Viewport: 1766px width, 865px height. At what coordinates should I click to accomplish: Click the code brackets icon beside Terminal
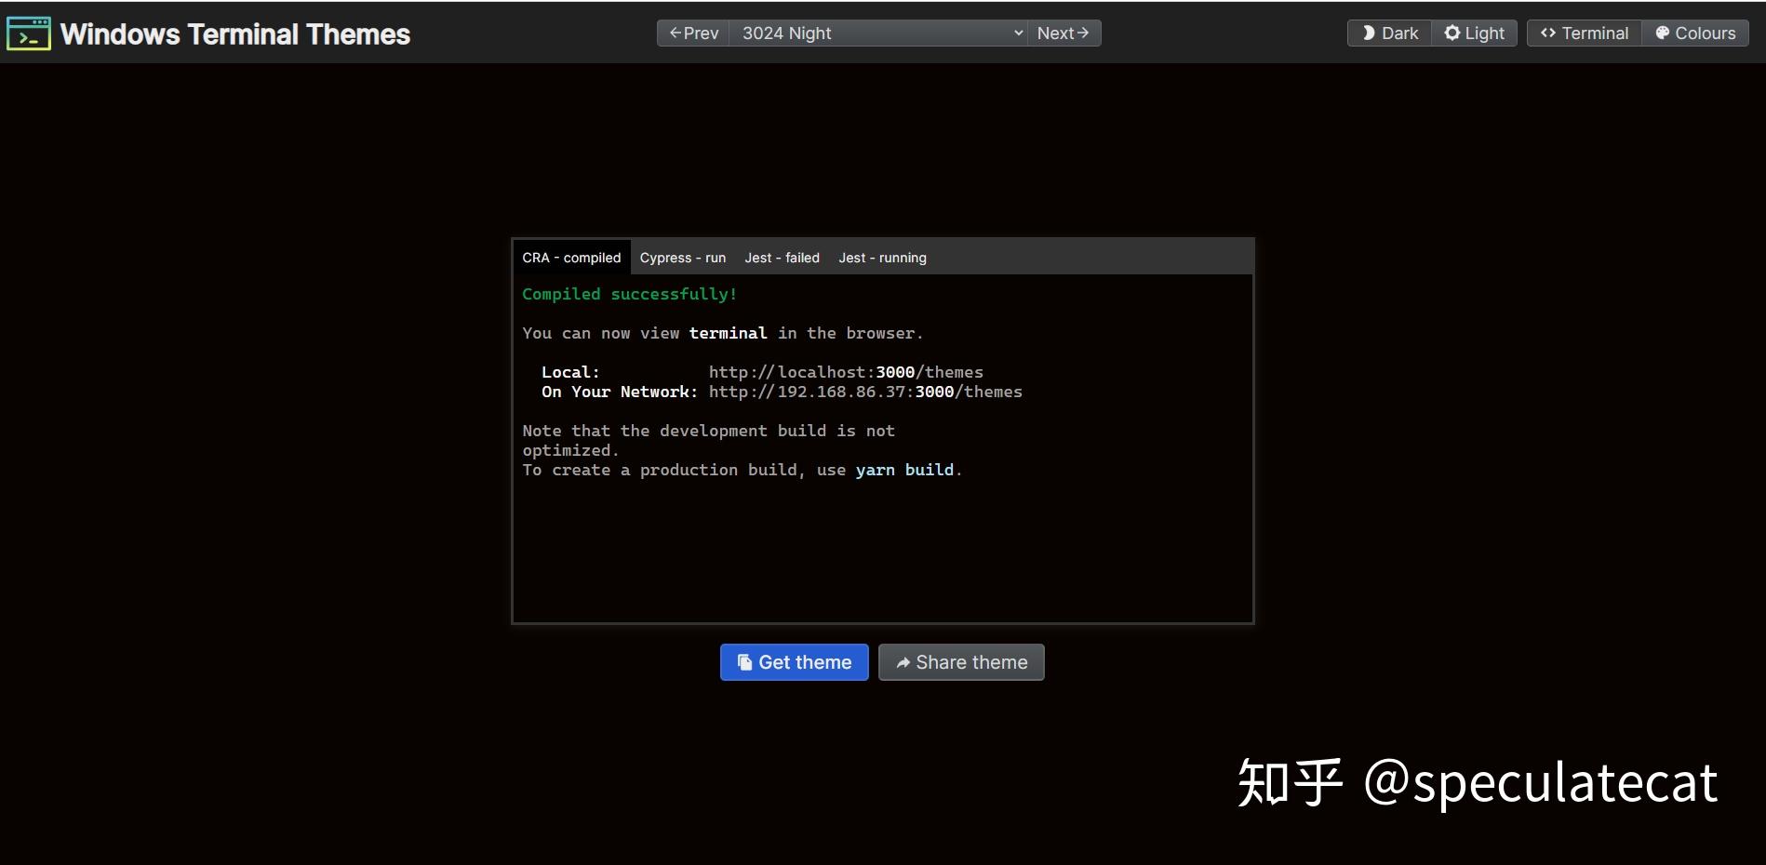(x=1548, y=33)
